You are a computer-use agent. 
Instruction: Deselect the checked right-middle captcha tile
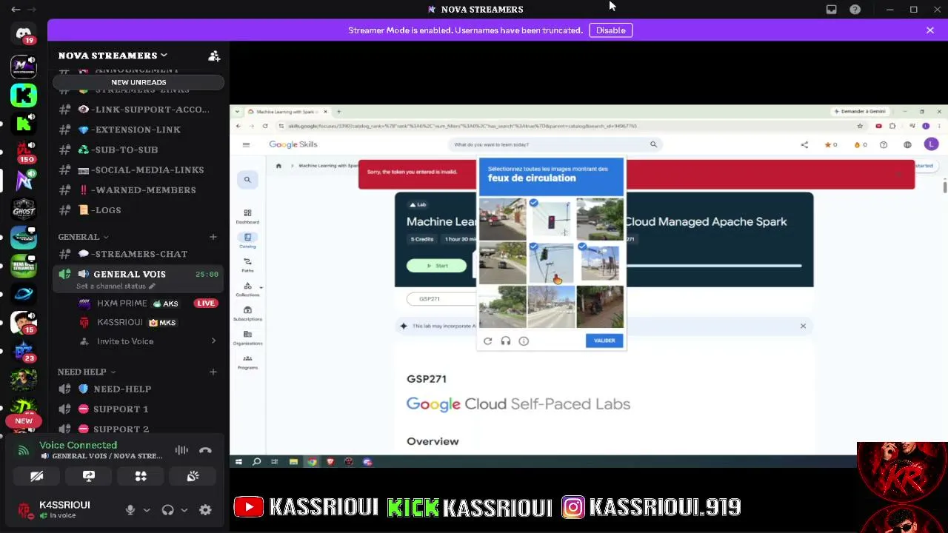pyautogui.click(x=599, y=263)
